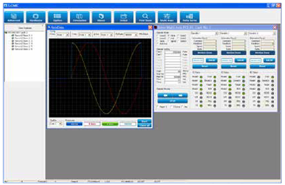Open the Advanced toolbar button
Viewport: 285px width, 185px height.
click(14, 17)
